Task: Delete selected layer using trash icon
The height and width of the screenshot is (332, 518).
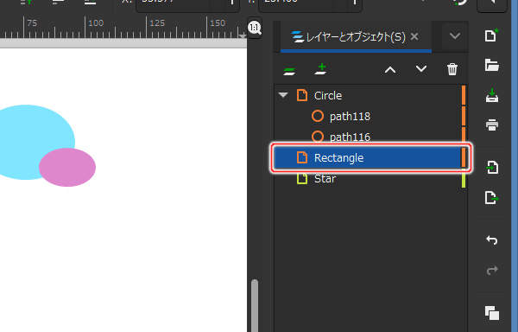Action: click(452, 69)
